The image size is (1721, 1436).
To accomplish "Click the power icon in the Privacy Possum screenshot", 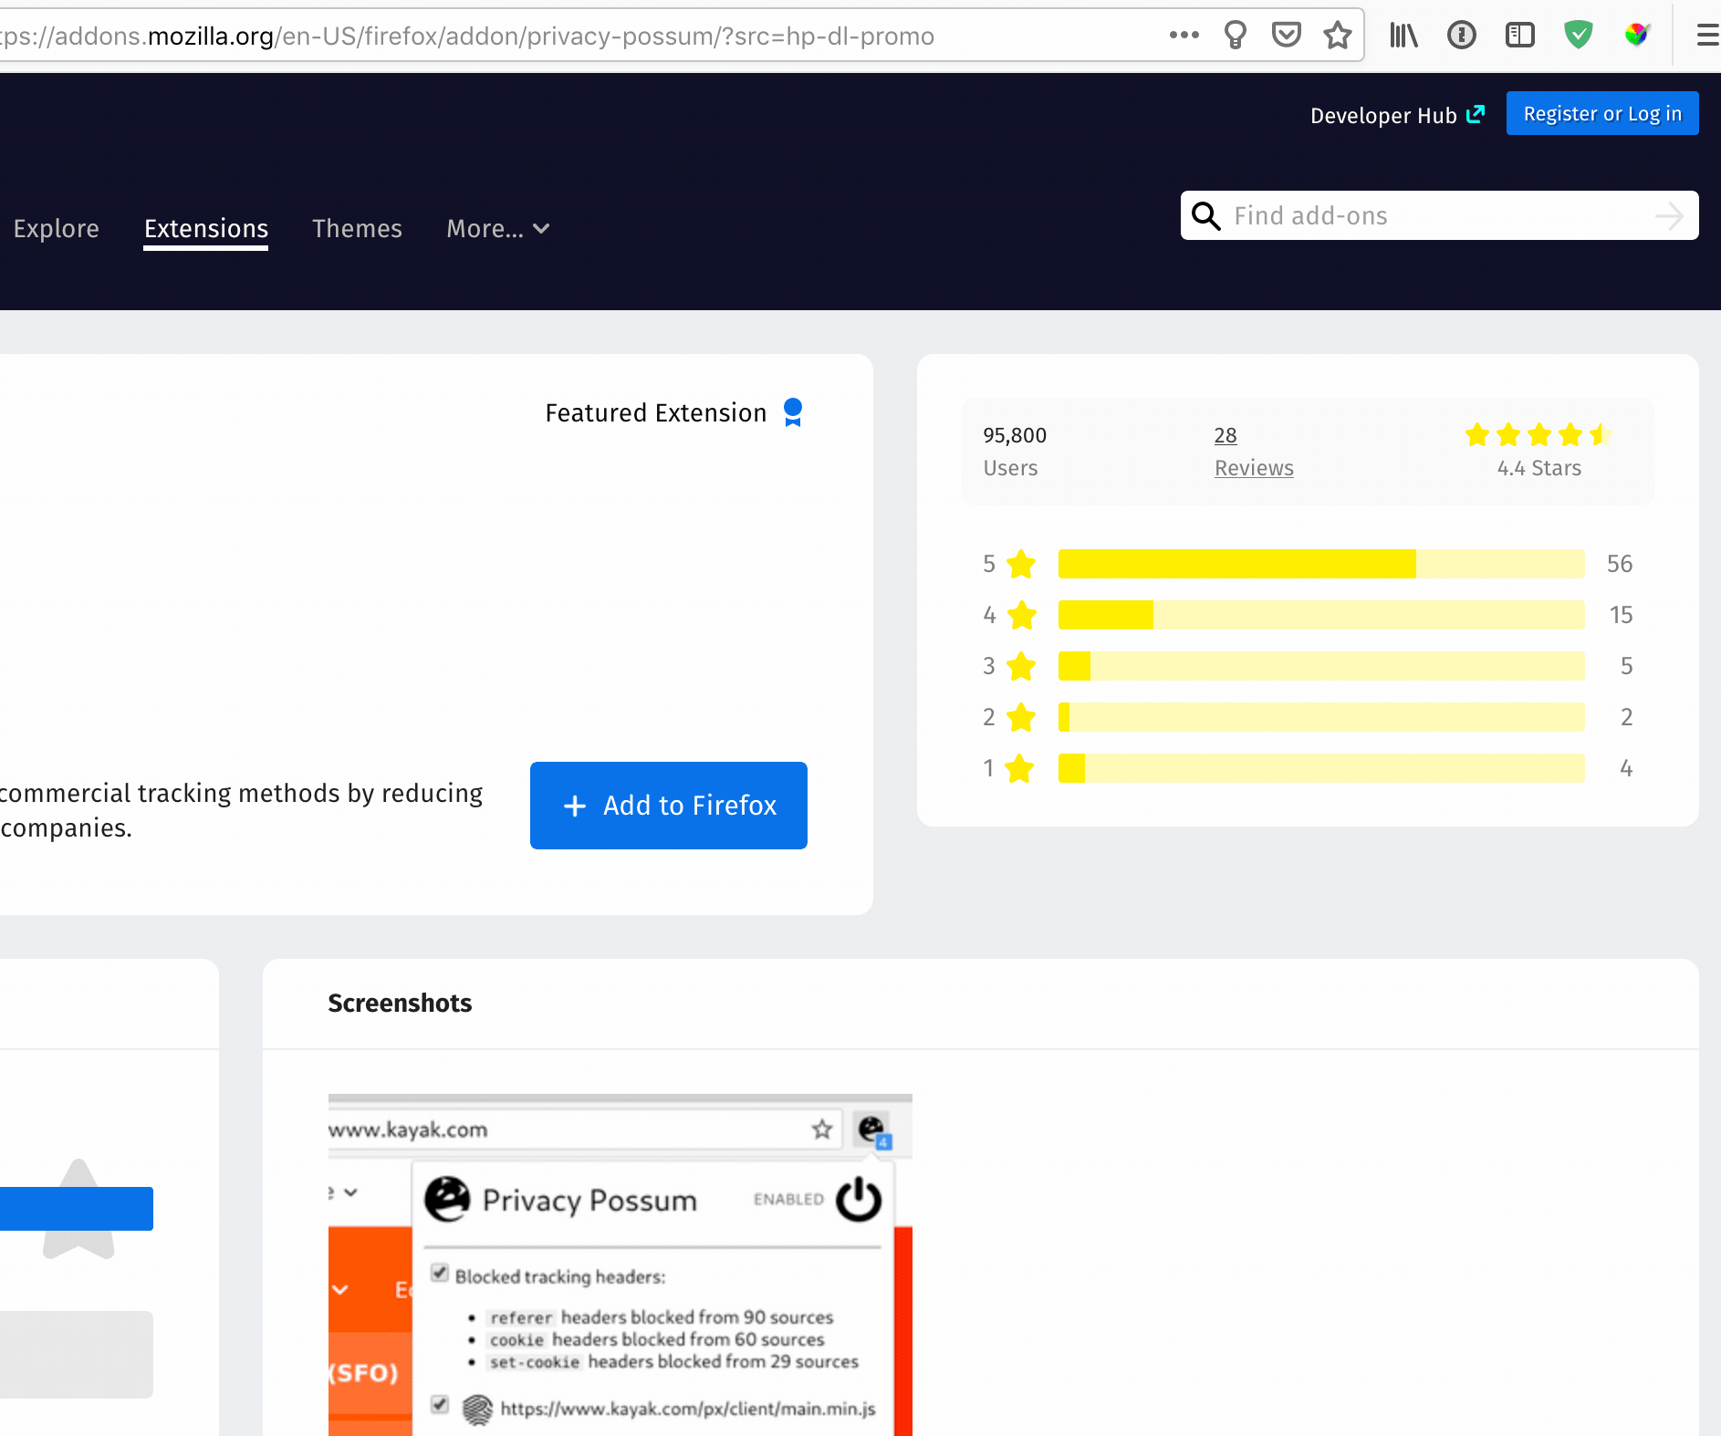I will [x=859, y=1199].
